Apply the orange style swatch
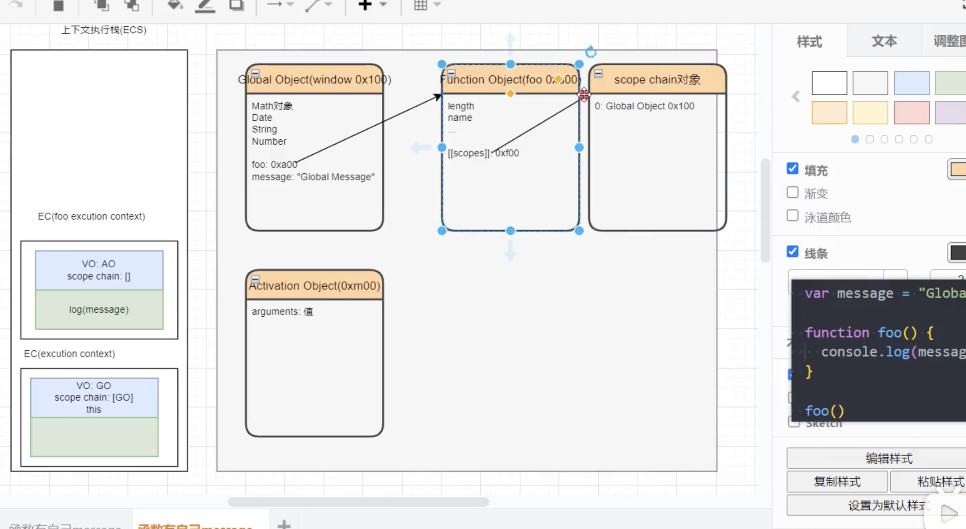Screen dimensions: 966x529 coord(829,113)
